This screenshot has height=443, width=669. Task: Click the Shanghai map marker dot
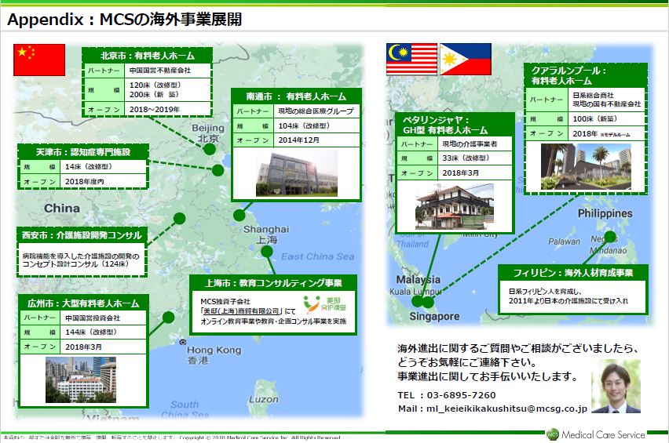pyautogui.click(x=267, y=252)
